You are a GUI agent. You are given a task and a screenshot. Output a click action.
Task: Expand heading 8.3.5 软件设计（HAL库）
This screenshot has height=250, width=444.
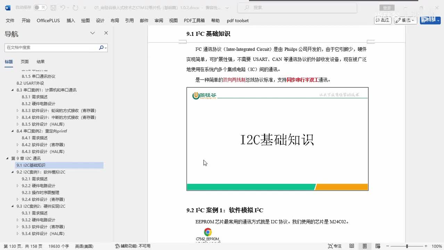coord(18,124)
